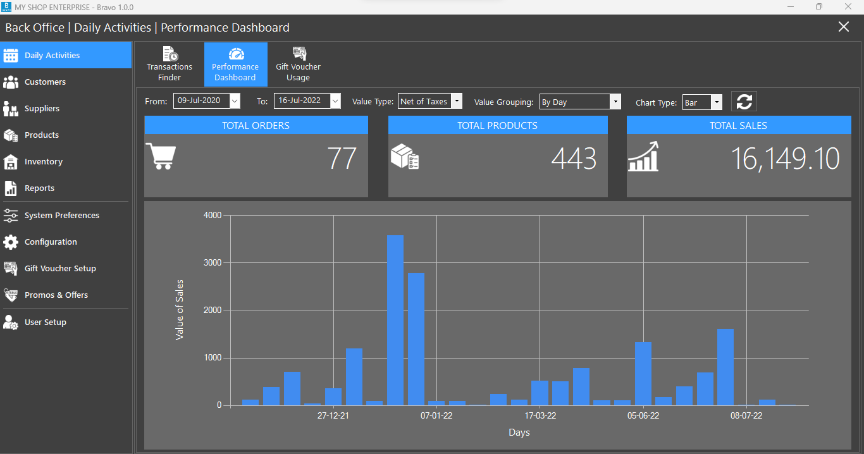
Task: Change Chart Type from Bar dropdown
Action: pos(716,102)
